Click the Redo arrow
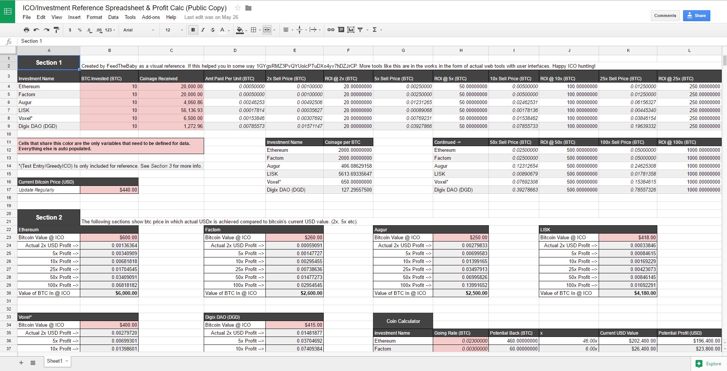The image size is (727, 371). 46,30
